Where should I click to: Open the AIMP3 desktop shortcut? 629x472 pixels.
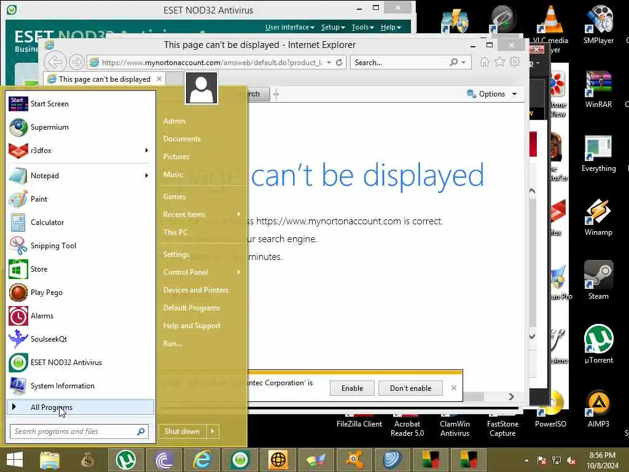[x=598, y=408]
